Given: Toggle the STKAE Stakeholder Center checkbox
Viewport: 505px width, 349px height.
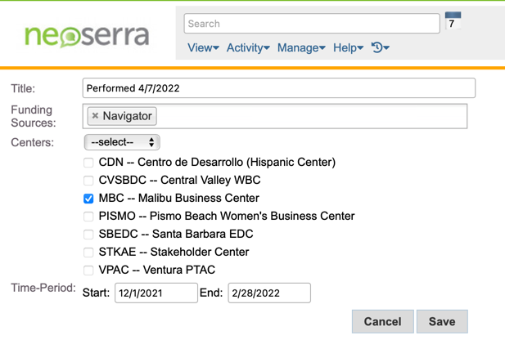Looking at the screenshot, I should pos(88,253).
